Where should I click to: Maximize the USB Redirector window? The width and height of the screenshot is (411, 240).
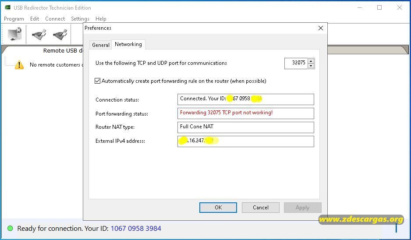coord(379,7)
